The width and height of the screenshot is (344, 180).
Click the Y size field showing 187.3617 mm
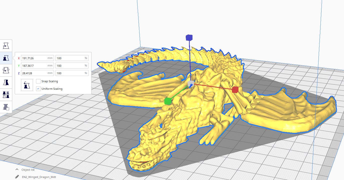pyautogui.click(x=37, y=65)
